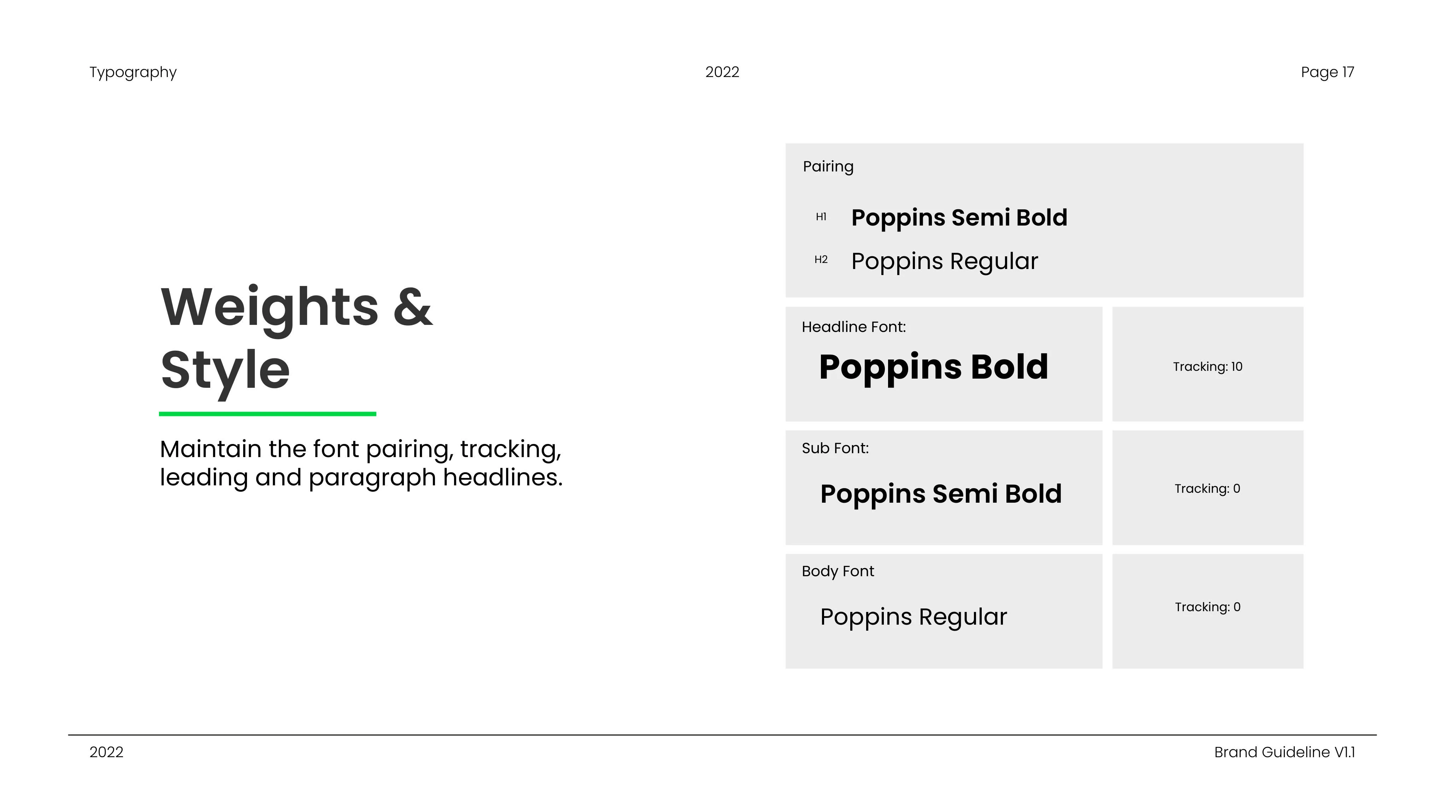Click the 'Body Font' label
Viewport: 1445px width, 812px height.
(x=838, y=571)
